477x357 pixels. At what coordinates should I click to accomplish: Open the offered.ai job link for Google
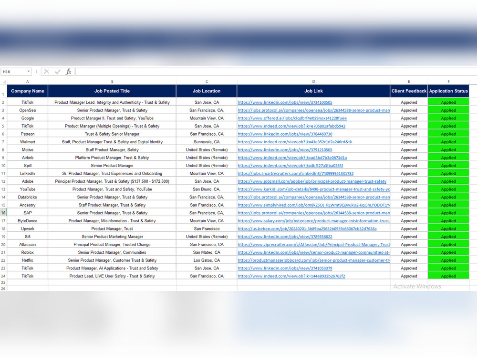click(292, 119)
